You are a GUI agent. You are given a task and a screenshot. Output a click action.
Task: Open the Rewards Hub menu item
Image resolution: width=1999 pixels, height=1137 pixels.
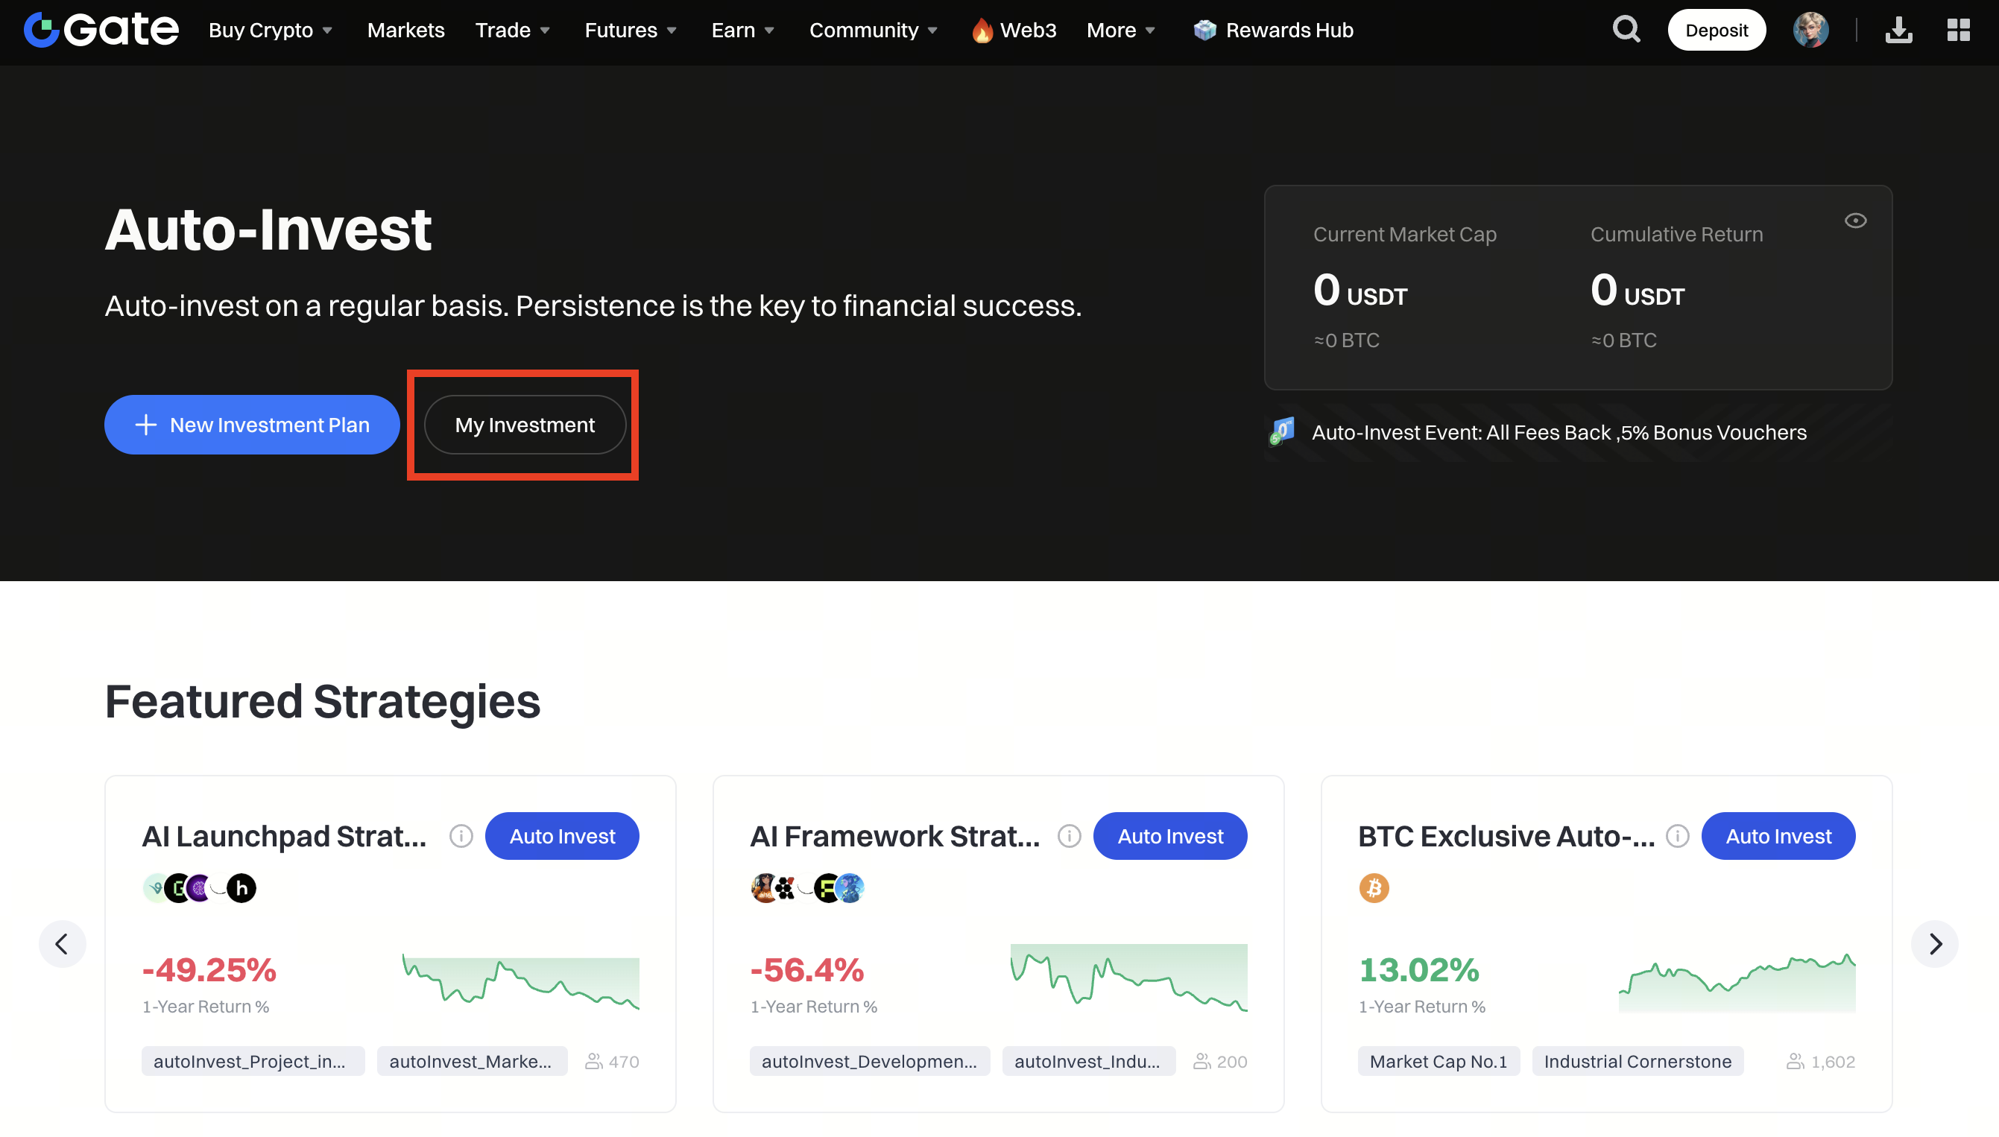[1274, 30]
